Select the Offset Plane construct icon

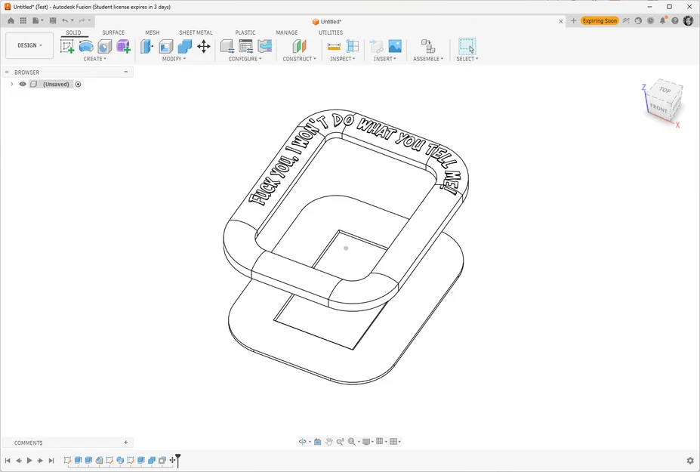[299, 46]
